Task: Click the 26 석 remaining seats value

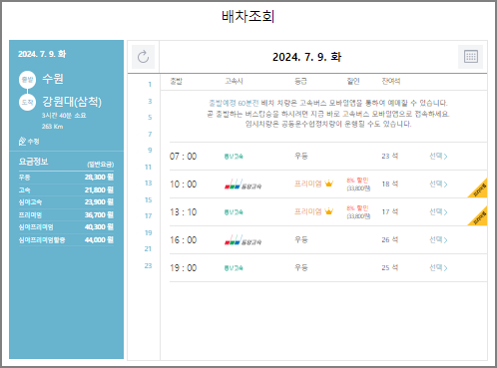Action: coord(390,239)
